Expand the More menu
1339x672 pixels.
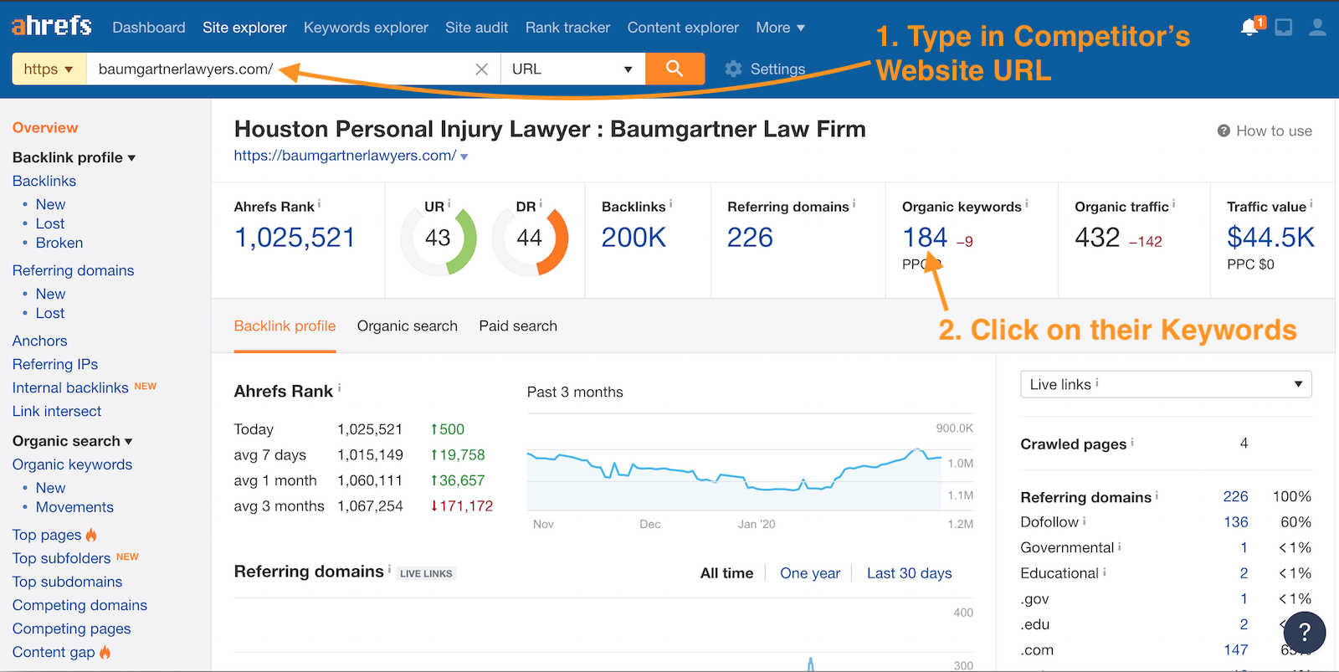coord(780,28)
